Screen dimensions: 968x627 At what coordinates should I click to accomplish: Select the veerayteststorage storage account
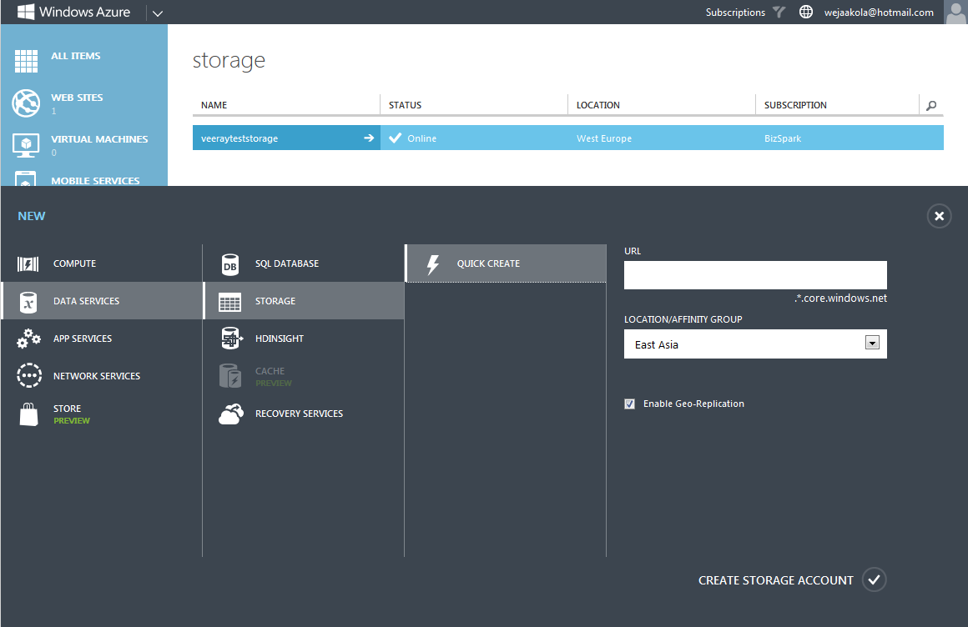click(239, 138)
